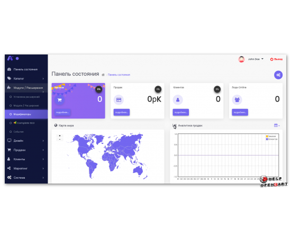The image size is (291, 238).
Task: Click the person icon in Клиентов card
Action: pos(178,100)
